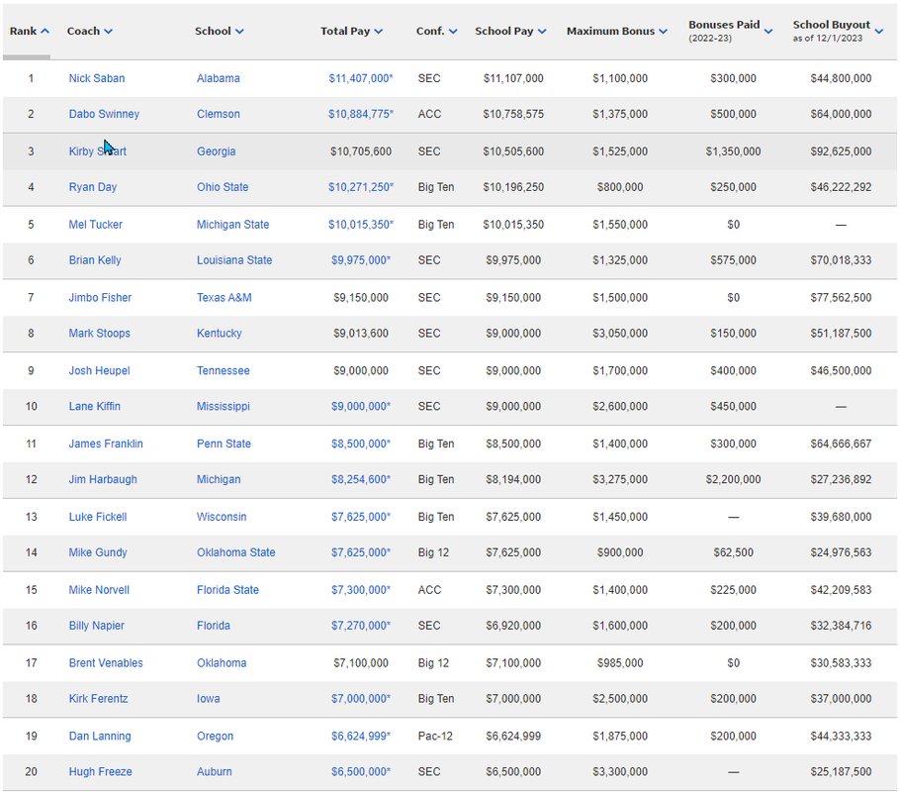Viewport: 900px width, 792px height.
Task: Open Oklahoma State school link
Action: [x=236, y=551]
